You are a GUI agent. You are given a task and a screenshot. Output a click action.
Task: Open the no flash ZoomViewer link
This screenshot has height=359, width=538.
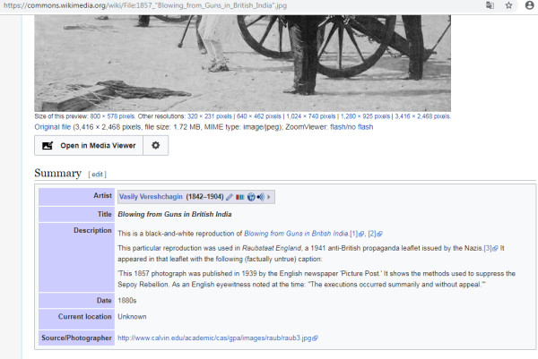[364, 127]
